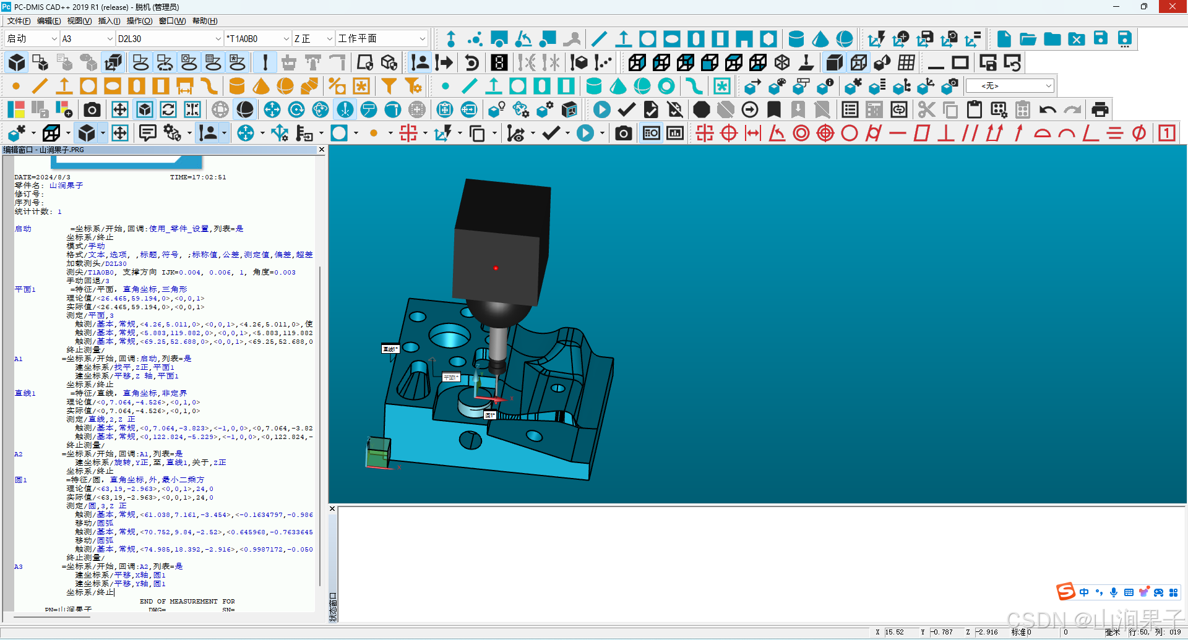Image resolution: width=1188 pixels, height=640 pixels.
Task: Click the black checkmark mark icon
Action: coord(627,110)
